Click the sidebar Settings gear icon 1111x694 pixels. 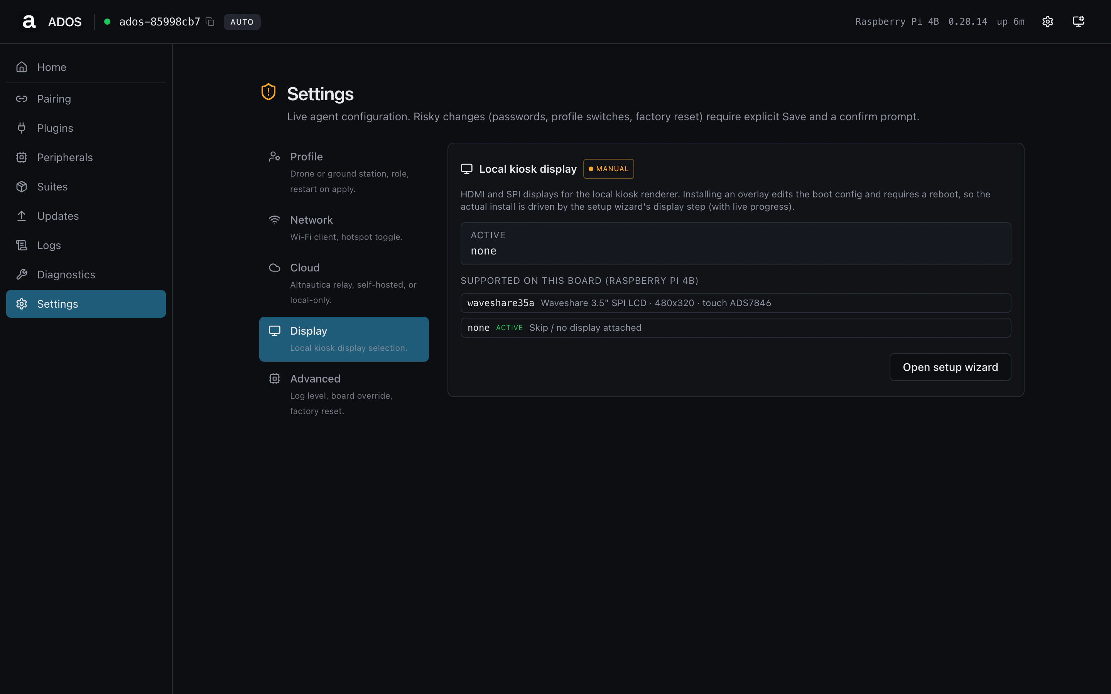[22, 304]
